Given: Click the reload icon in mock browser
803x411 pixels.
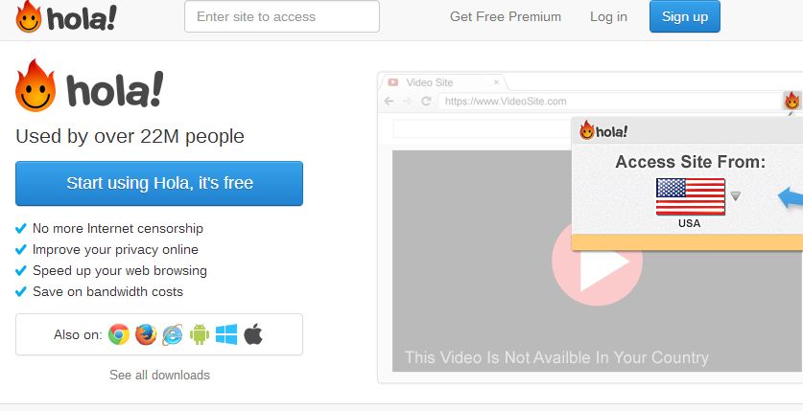Looking at the screenshot, I should (426, 102).
